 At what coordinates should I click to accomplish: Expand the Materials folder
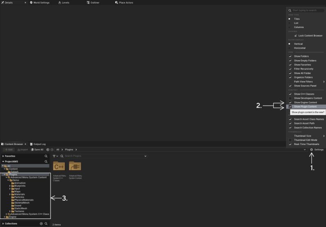coord(10,194)
